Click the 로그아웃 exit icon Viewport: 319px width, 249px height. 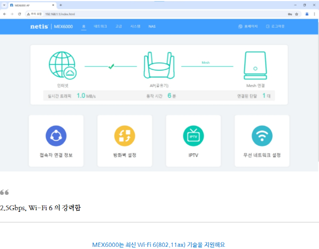point(268,27)
